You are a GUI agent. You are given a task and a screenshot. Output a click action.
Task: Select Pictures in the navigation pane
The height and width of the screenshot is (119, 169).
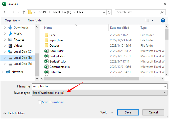[19, 40]
